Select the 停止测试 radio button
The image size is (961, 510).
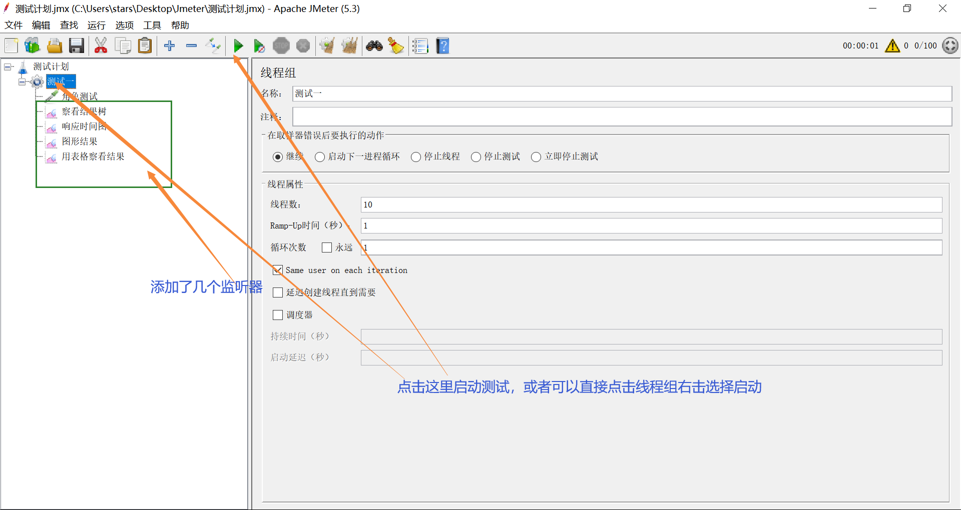coord(475,156)
